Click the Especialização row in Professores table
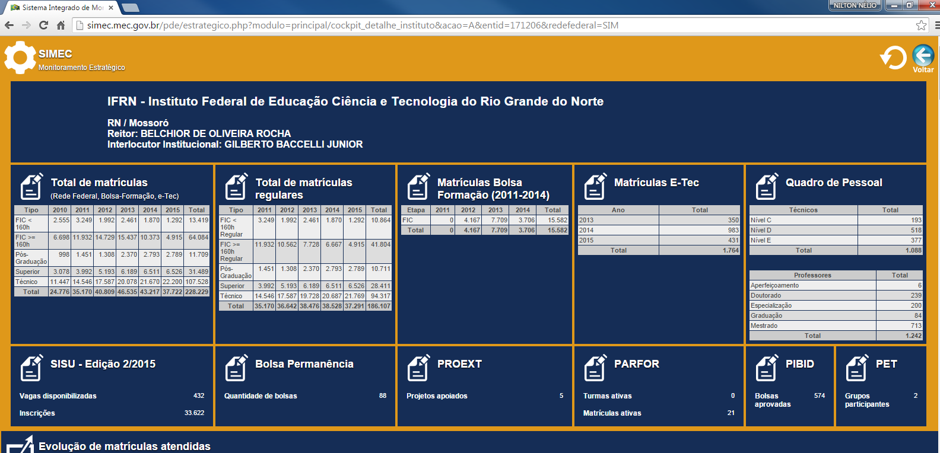Screen dimensions: 940x453 (x=836, y=305)
